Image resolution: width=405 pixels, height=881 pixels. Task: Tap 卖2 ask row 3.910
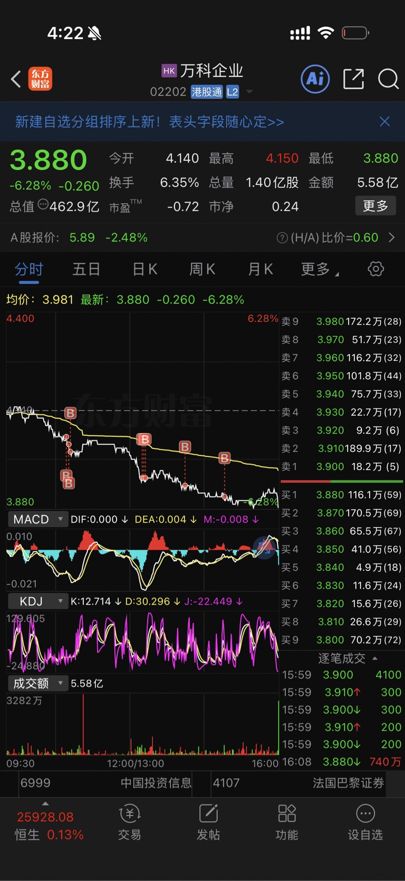[342, 448]
